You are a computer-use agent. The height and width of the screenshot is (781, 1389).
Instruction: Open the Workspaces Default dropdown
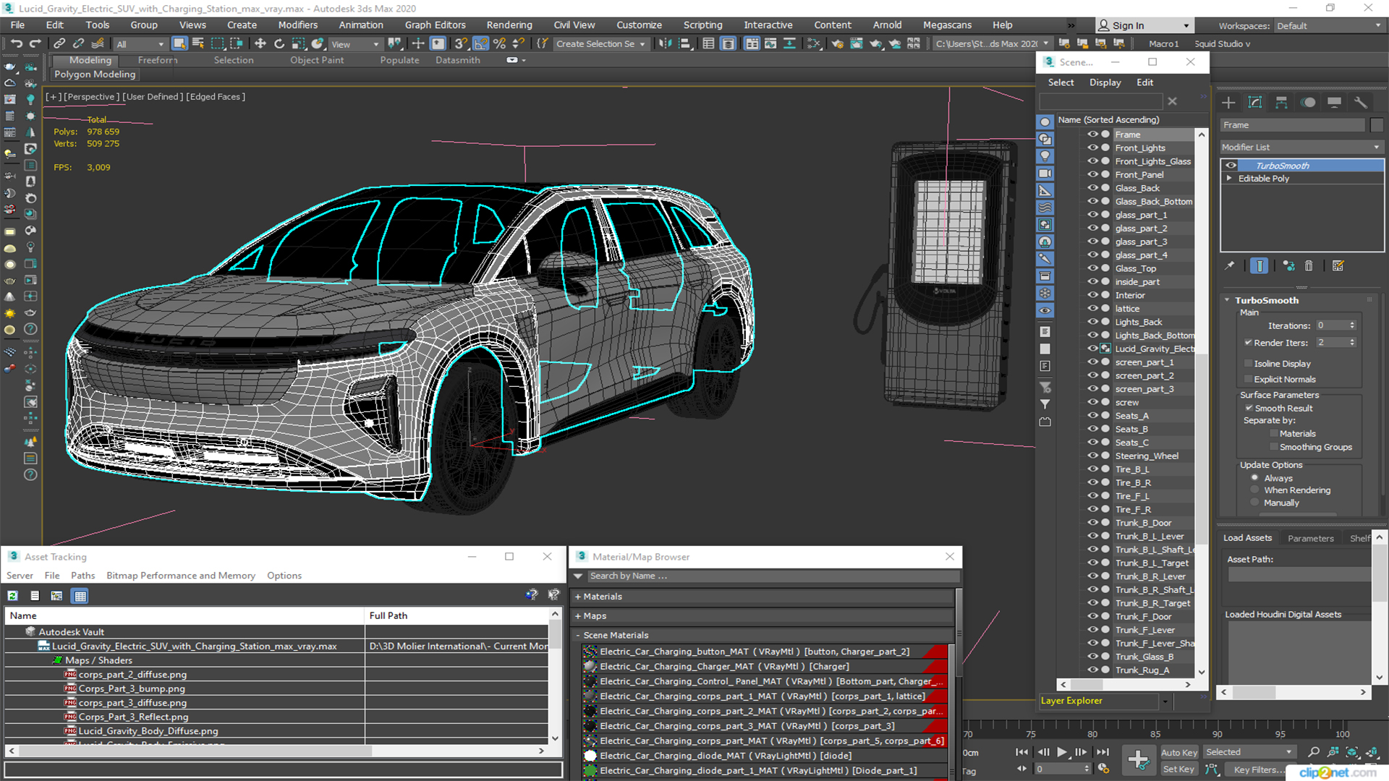pos(1328,26)
